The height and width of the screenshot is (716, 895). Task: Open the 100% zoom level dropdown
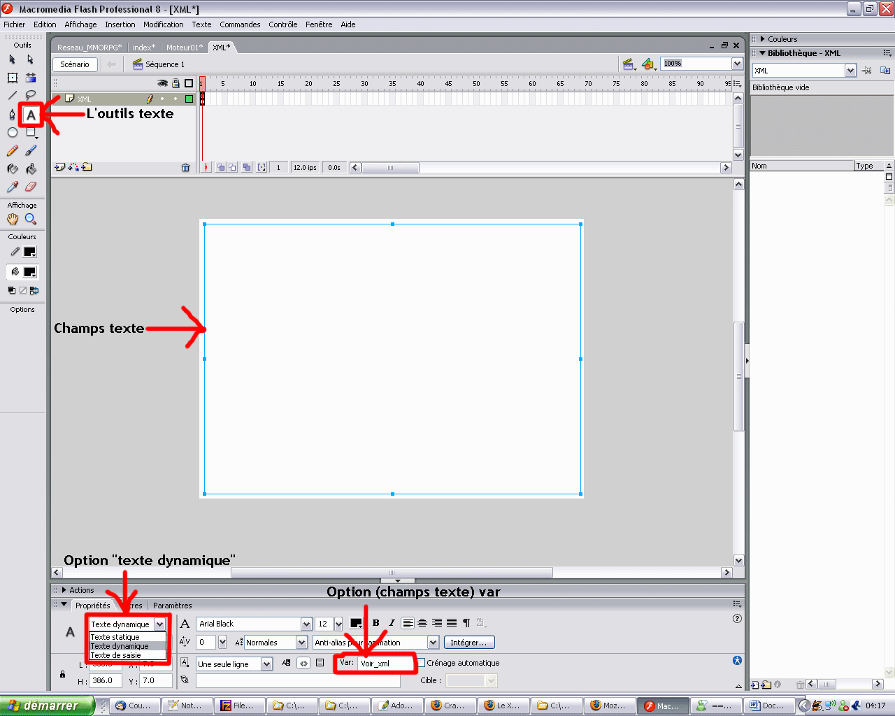(737, 64)
